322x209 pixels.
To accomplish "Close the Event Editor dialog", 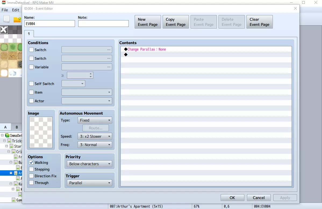I will (295, 8).
